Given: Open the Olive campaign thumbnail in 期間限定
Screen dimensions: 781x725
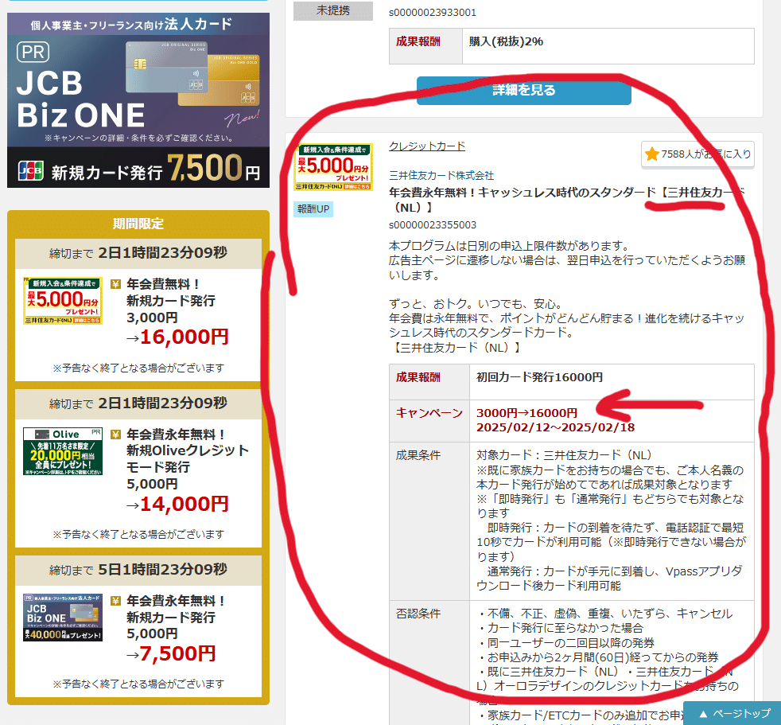Looking at the screenshot, I should point(63,451).
